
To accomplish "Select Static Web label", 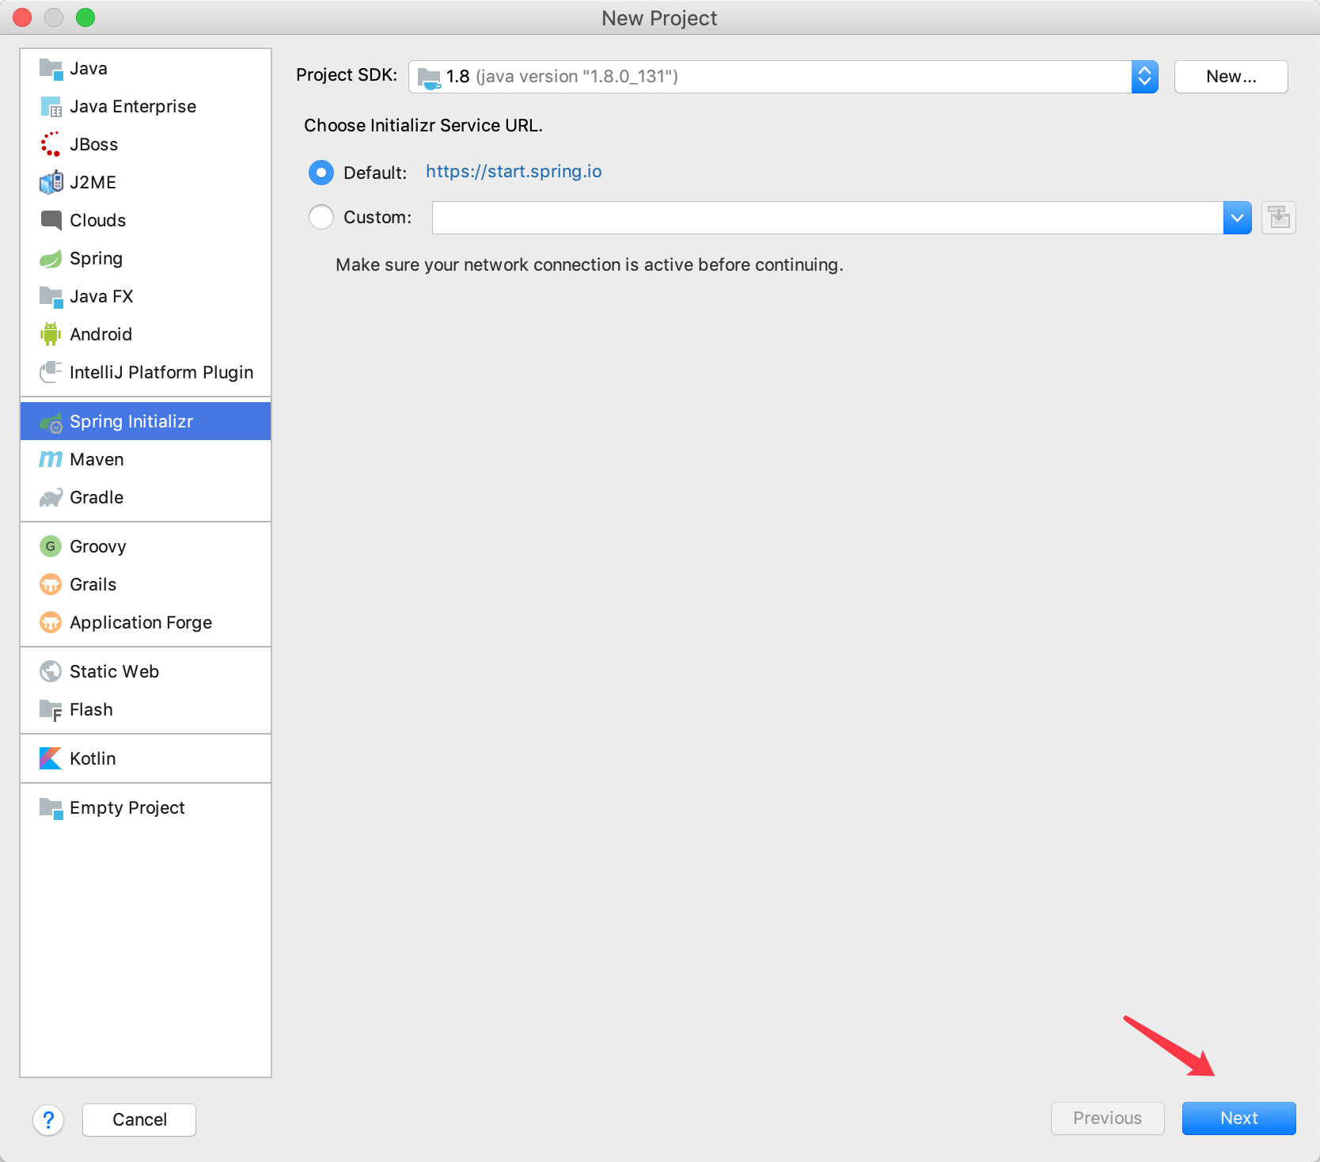I will [x=114, y=672].
